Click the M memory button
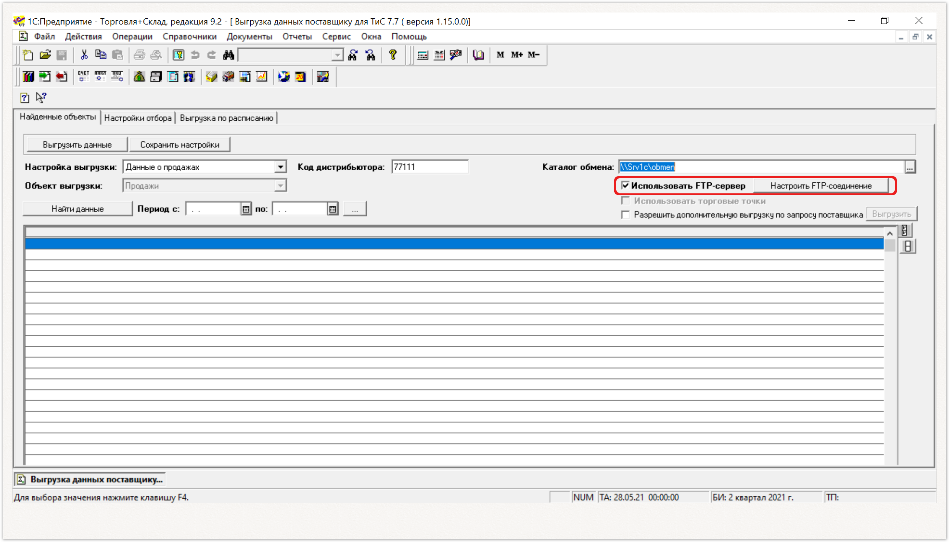The image size is (949, 542). [x=500, y=55]
